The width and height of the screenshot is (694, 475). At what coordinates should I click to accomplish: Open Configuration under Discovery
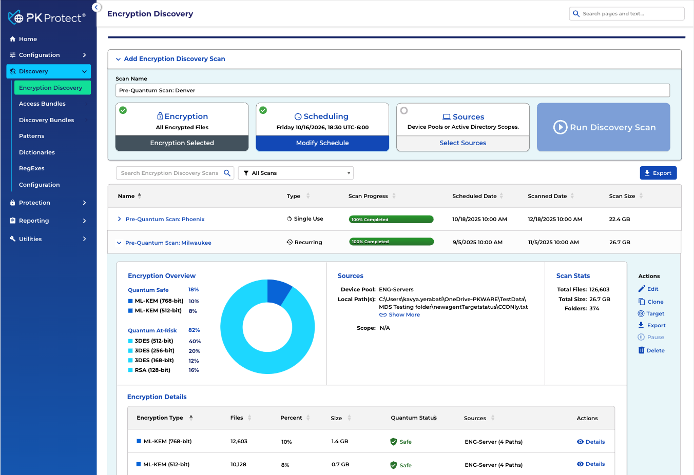40,185
